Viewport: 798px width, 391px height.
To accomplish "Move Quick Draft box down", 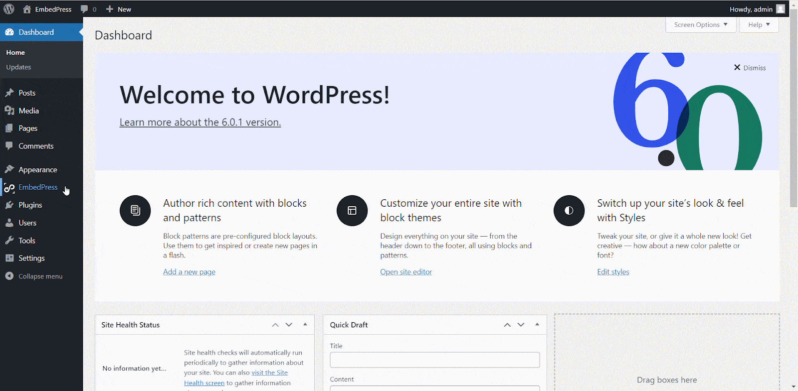I will click(x=521, y=325).
